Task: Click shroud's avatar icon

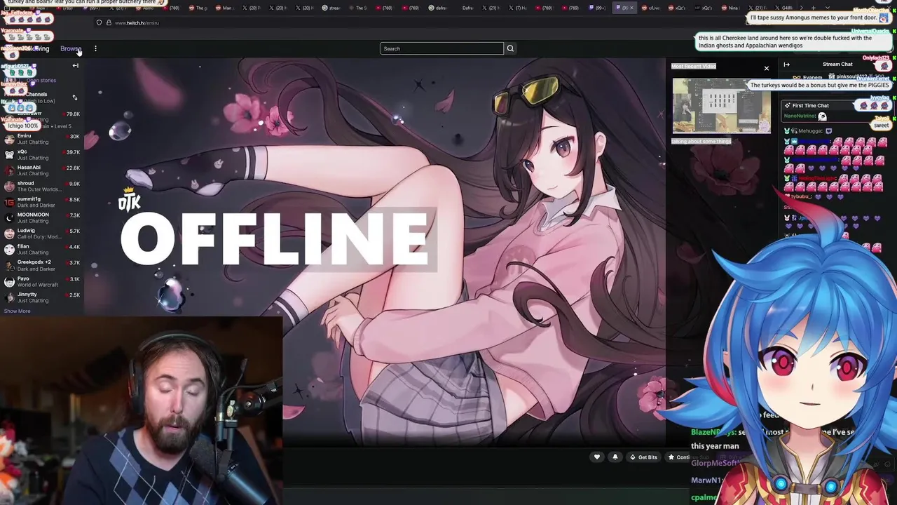Action: pos(9,187)
